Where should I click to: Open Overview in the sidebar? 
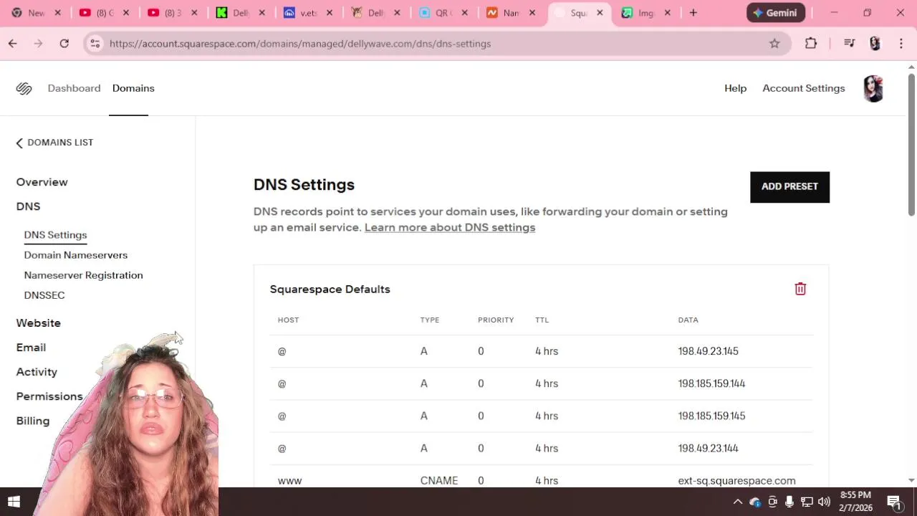42,182
